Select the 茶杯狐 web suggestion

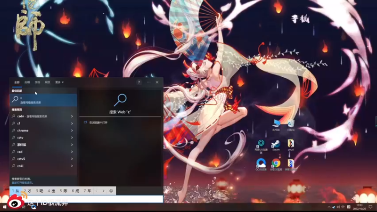(x=40, y=145)
